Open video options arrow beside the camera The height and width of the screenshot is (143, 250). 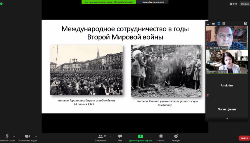coord(36,136)
